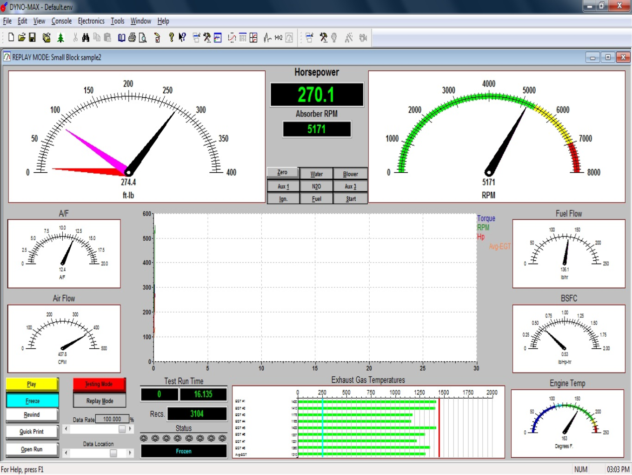Click the open book toolbar icon
Image resolution: width=632 pixels, height=475 pixels.
point(121,38)
